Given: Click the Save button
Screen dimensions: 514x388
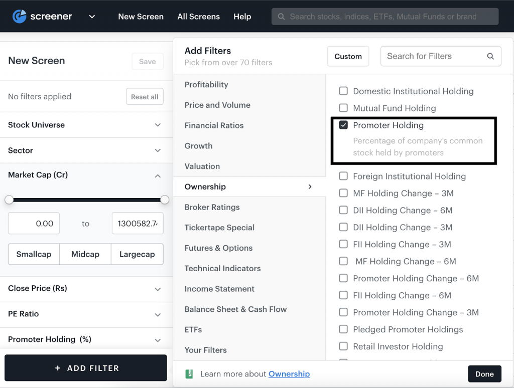Looking at the screenshot, I should 148,61.
